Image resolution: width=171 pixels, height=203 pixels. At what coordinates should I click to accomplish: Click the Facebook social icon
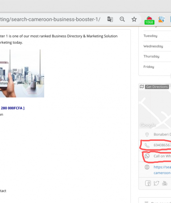(148, 183)
